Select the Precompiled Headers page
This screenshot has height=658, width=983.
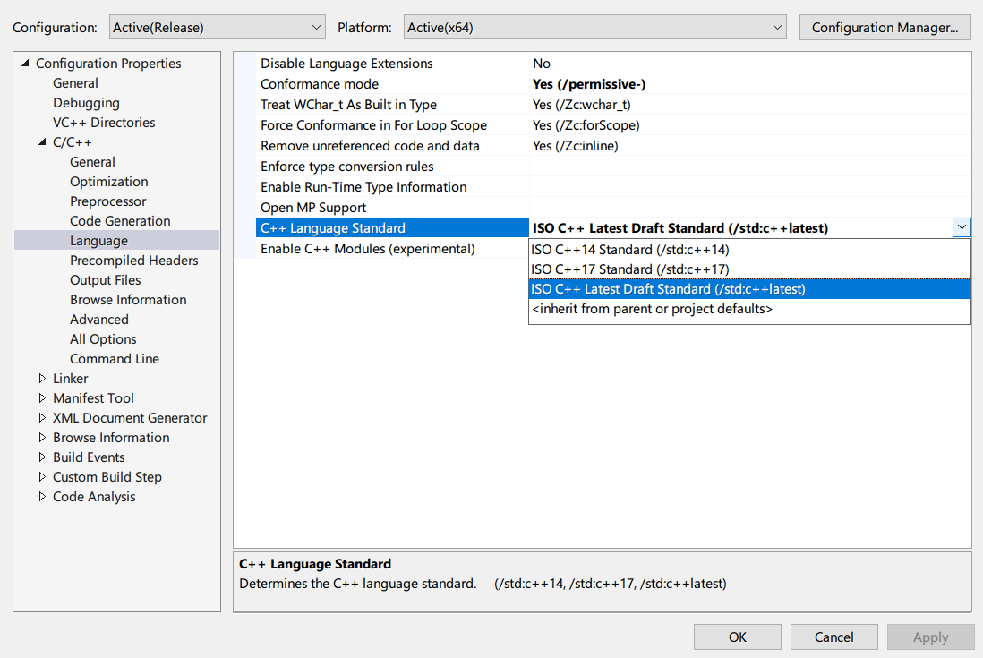(133, 260)
